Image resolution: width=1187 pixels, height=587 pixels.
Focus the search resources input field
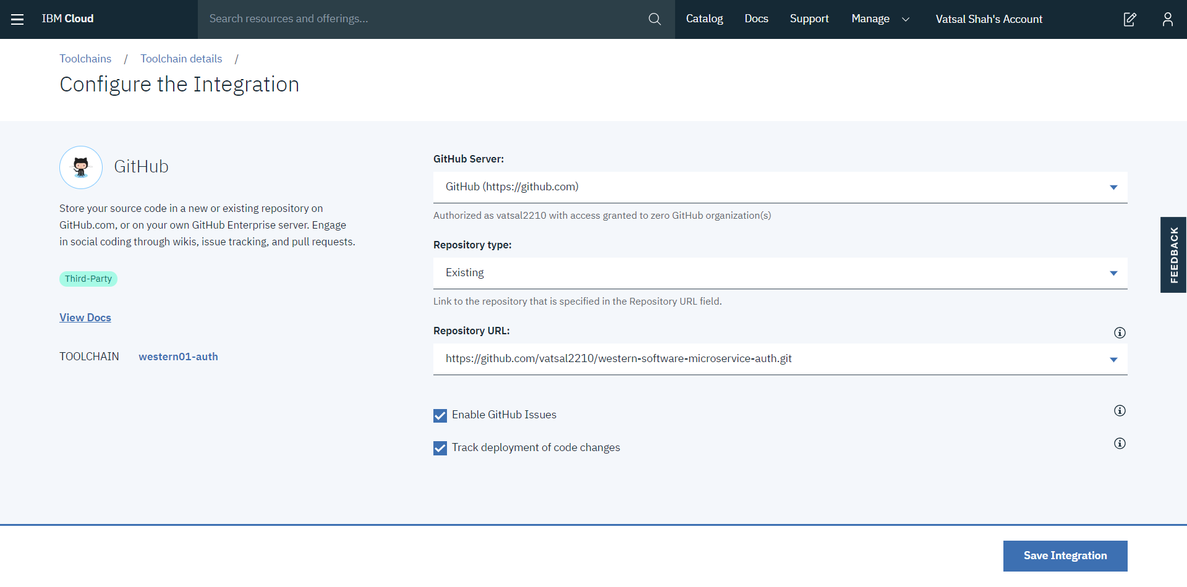click(x=423, y=19)
